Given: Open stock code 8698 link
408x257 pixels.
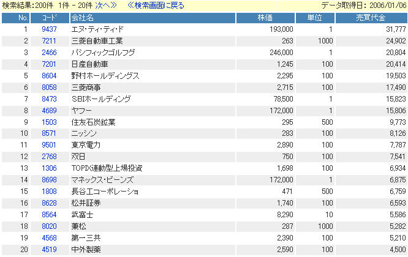Looking at the screenshot, I should point(49,179).
